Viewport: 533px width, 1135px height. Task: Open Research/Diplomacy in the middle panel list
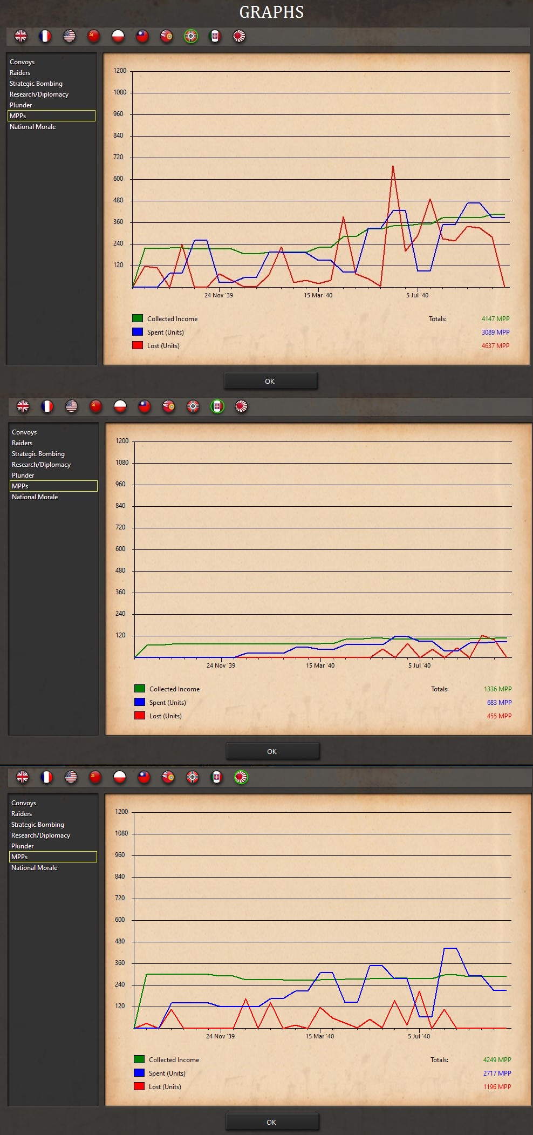[41, 465]
